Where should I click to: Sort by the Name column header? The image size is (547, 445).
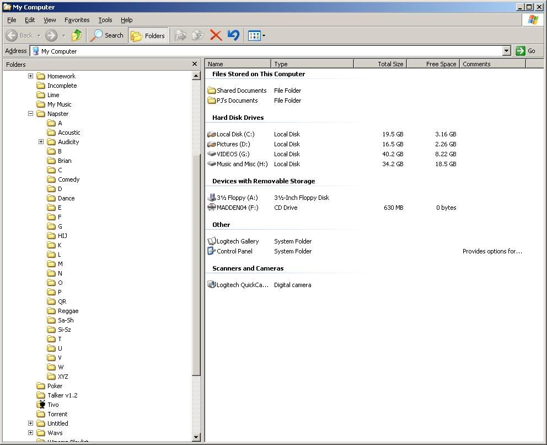(x=238, y=64)
